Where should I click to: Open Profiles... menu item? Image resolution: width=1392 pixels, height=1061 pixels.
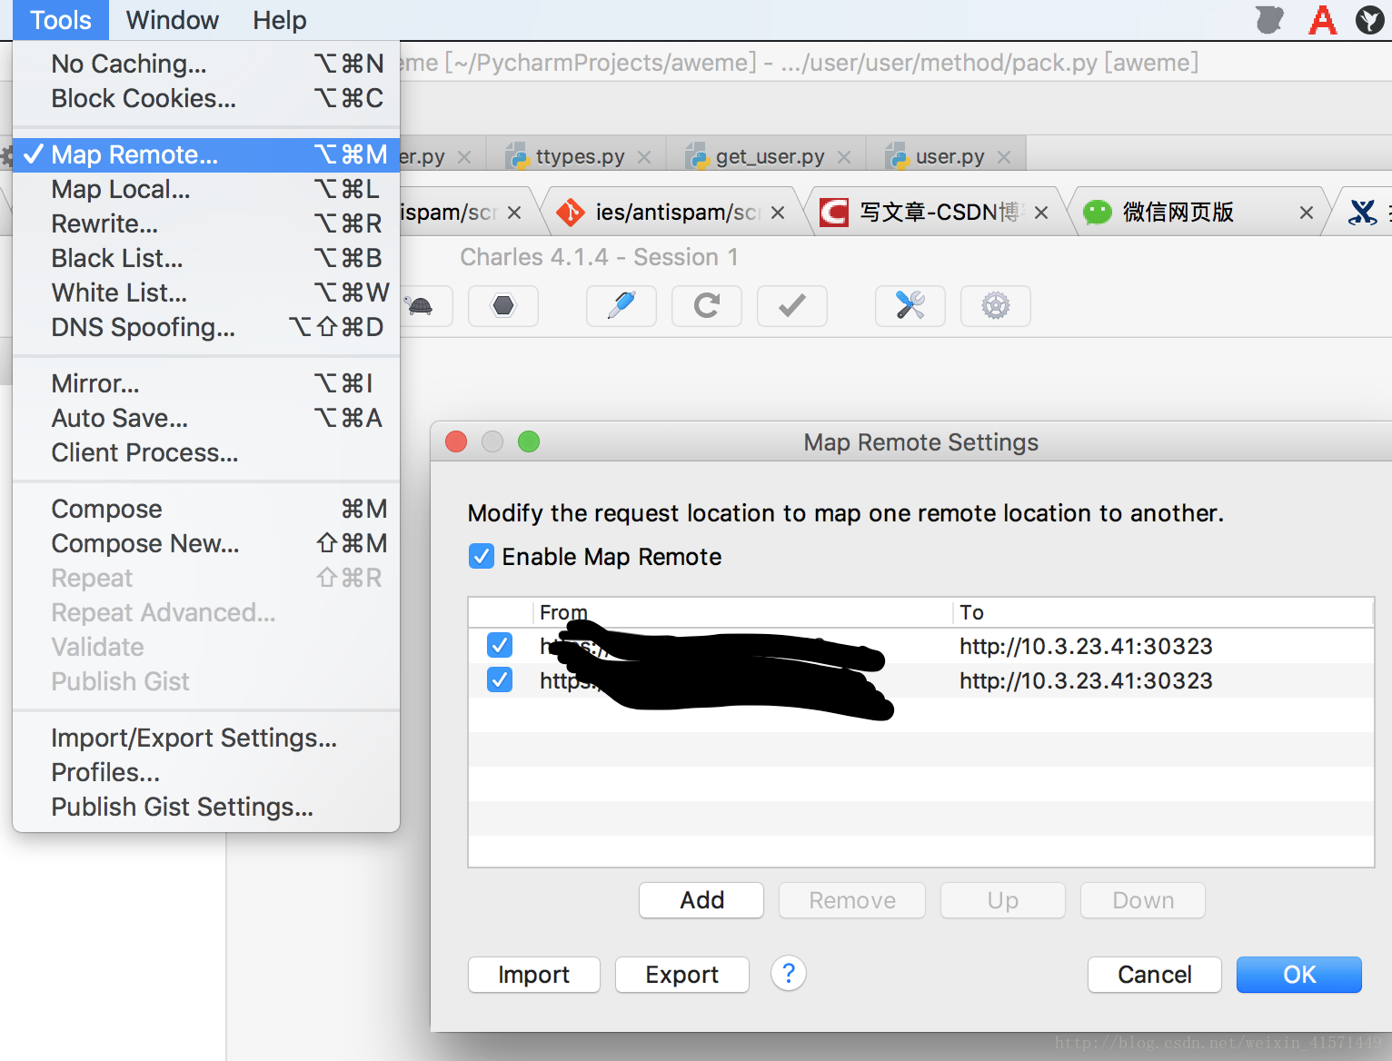point(206,772)
